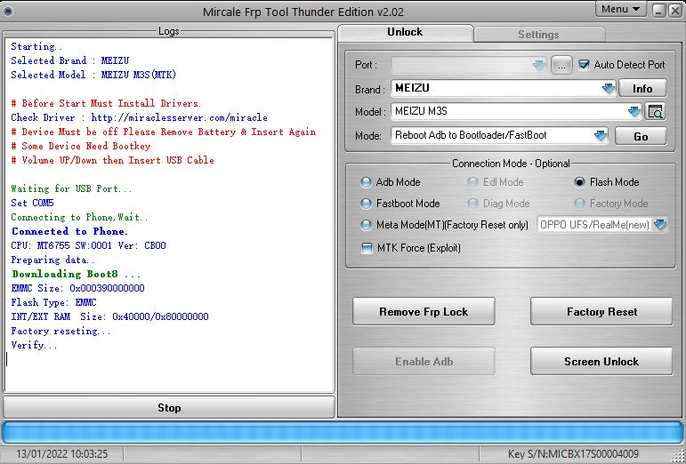Select Diag Mode radio button
This screenshot has width=686, height=464.
click(x=472, y=204)
